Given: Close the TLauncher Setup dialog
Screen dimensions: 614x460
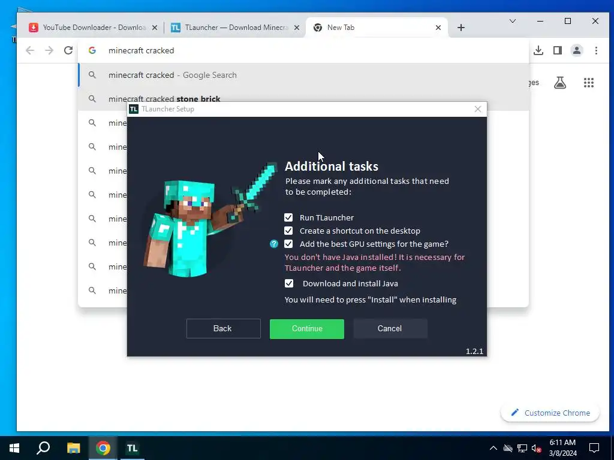Looking at the screenshot, I should [478, 109].
